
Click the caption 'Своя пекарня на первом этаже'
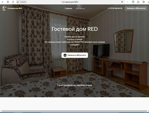coord(75,85)
